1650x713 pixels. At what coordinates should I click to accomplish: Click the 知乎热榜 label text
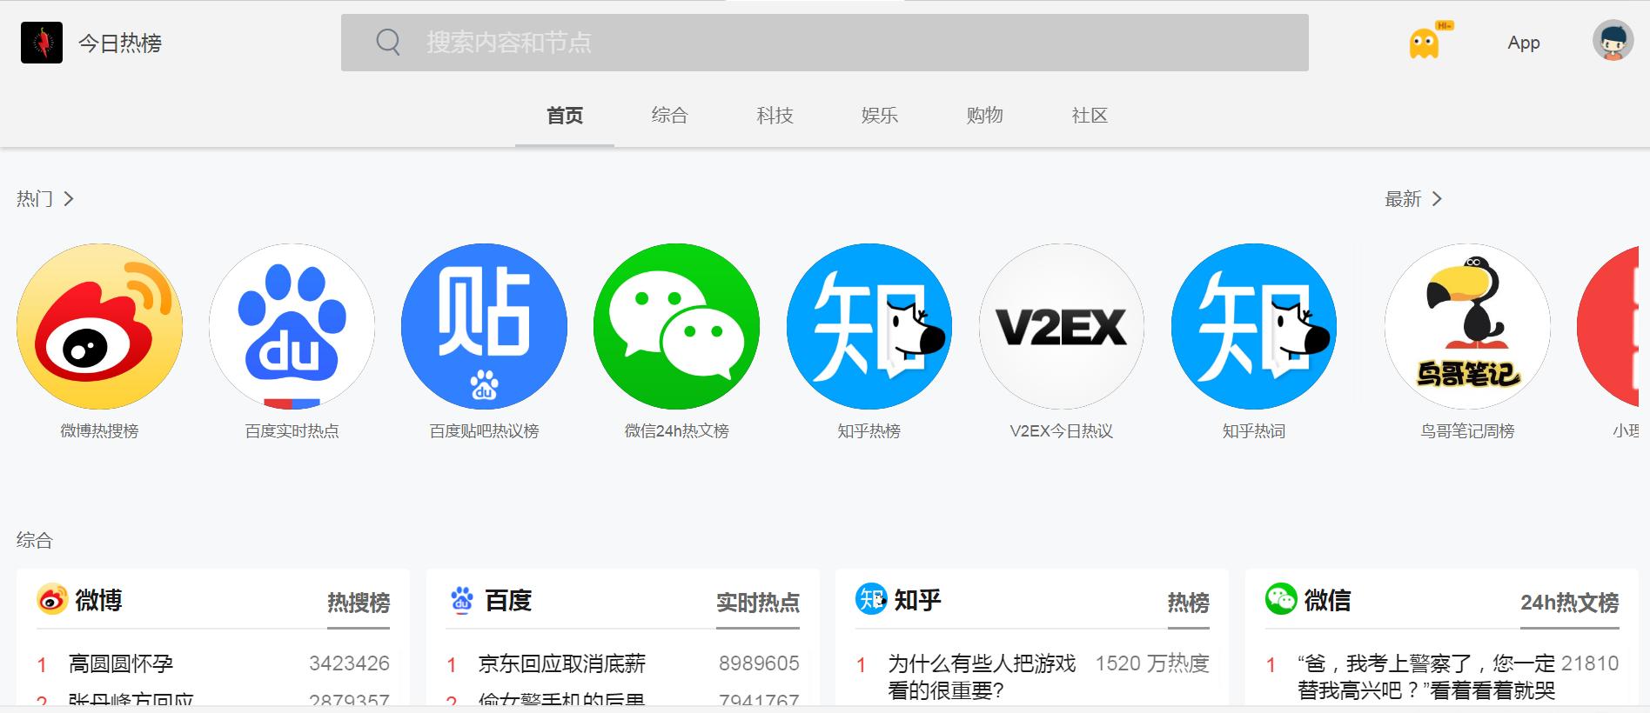coord(869,431)
